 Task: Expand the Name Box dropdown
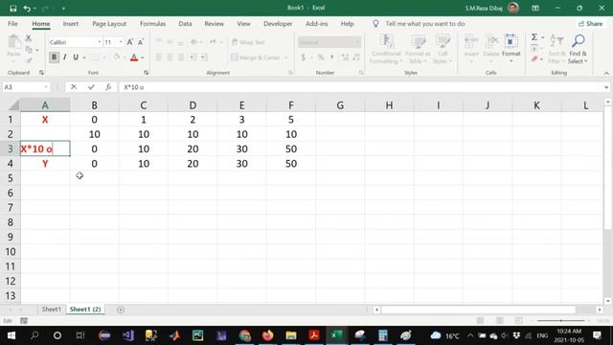(x=46, y=87)
